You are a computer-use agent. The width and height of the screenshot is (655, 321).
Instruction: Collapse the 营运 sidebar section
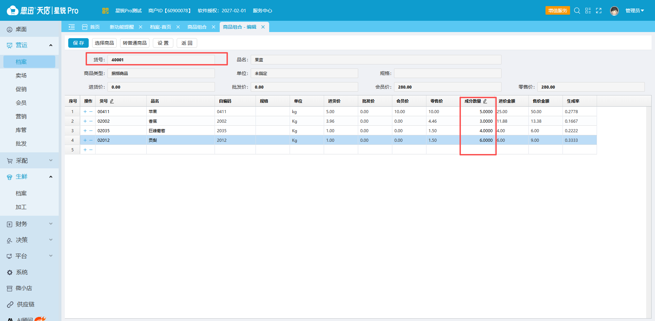[29, 45]
